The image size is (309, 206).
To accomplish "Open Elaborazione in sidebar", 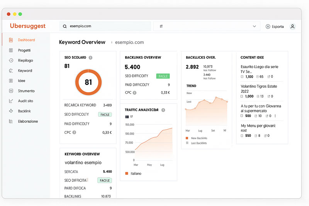I will [x=28, y=121].
